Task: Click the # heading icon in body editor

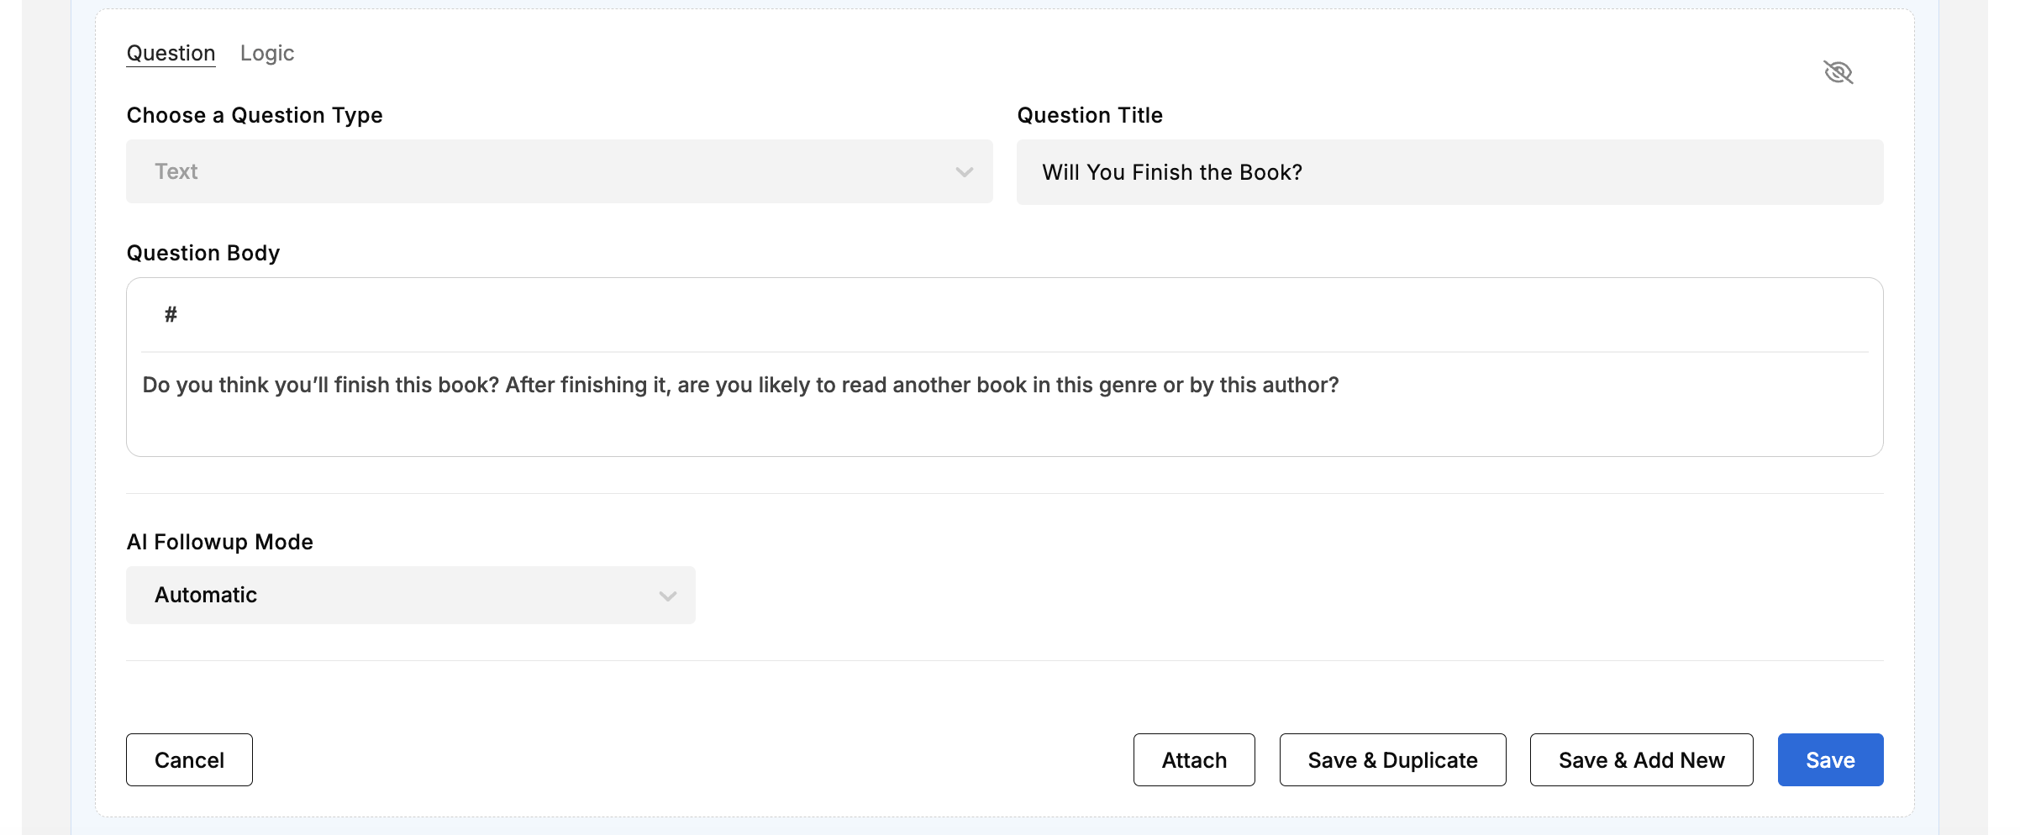Action: (x=171, y=315)
